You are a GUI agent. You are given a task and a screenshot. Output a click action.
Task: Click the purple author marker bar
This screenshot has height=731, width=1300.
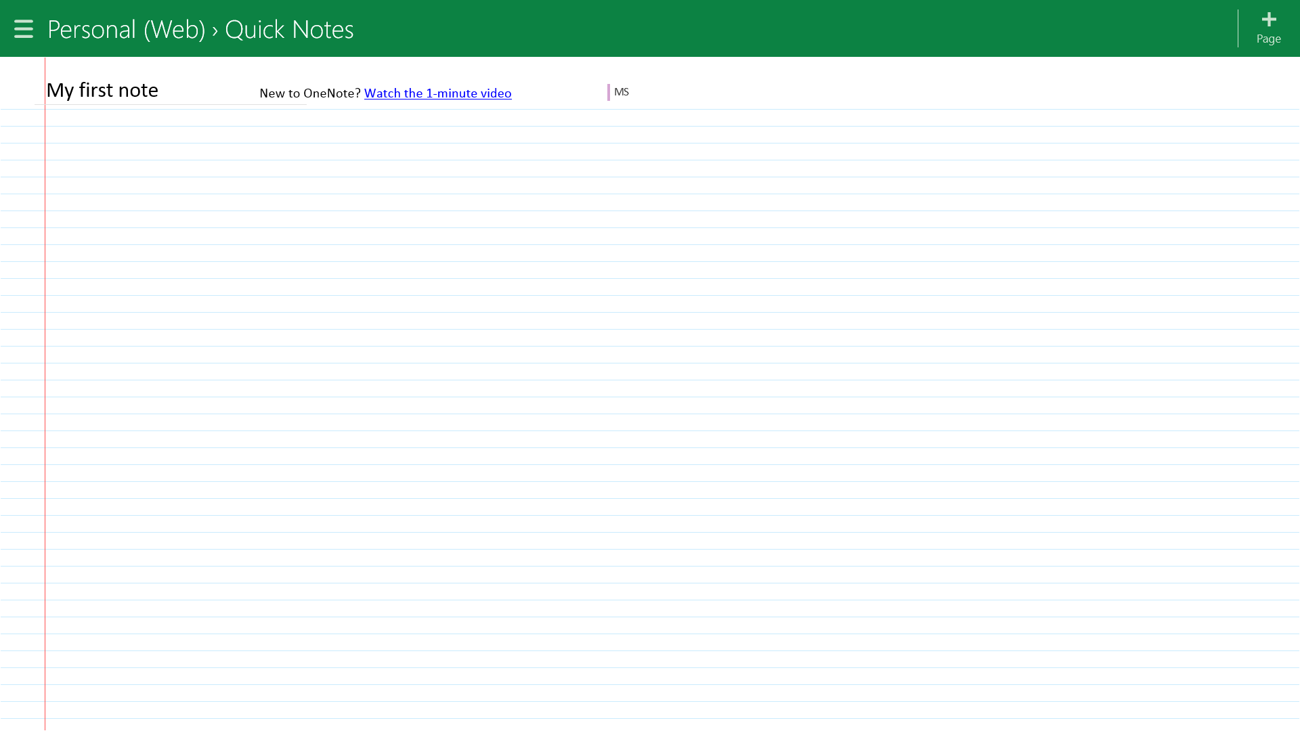[x=609, y=92]
